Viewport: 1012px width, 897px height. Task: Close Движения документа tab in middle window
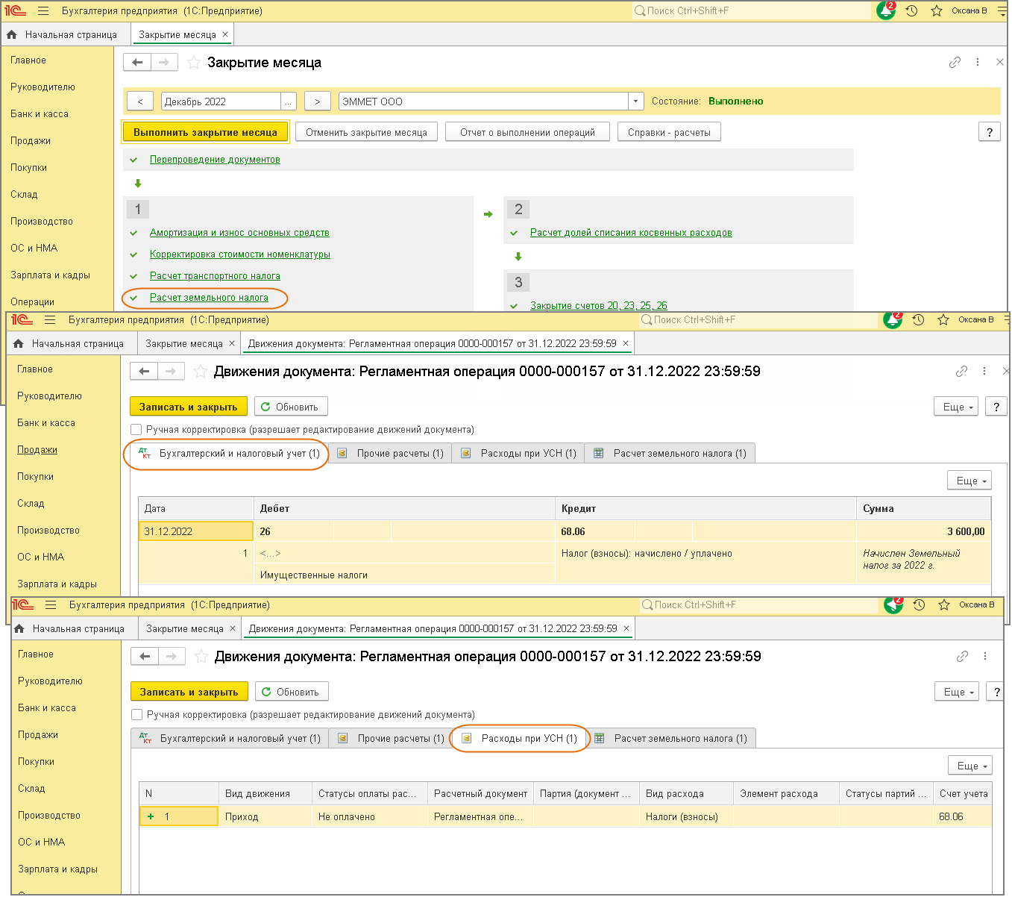pyautogui.click(x=626, y=343)
